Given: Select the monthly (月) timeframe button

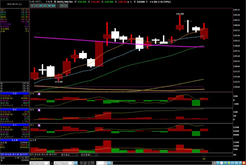Looking at the screenshot, I should click(66, 6).
